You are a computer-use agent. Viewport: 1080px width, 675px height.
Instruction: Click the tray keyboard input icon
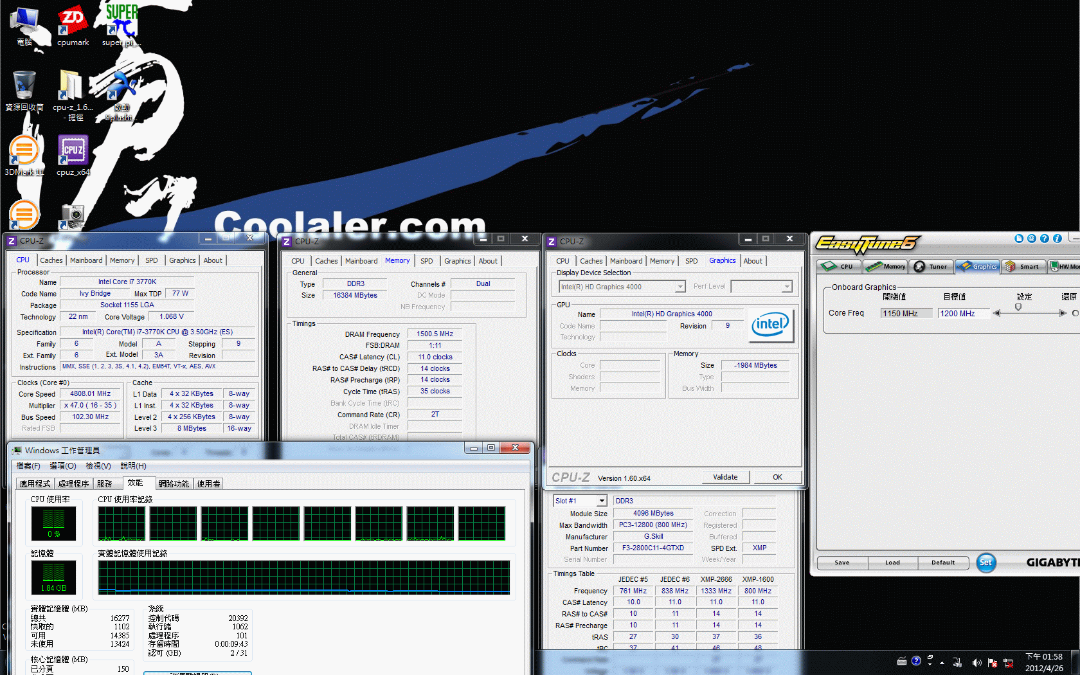click(x=902, y=661)
